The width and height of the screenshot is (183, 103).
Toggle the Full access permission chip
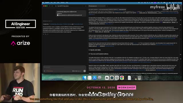tap(50, 71)
